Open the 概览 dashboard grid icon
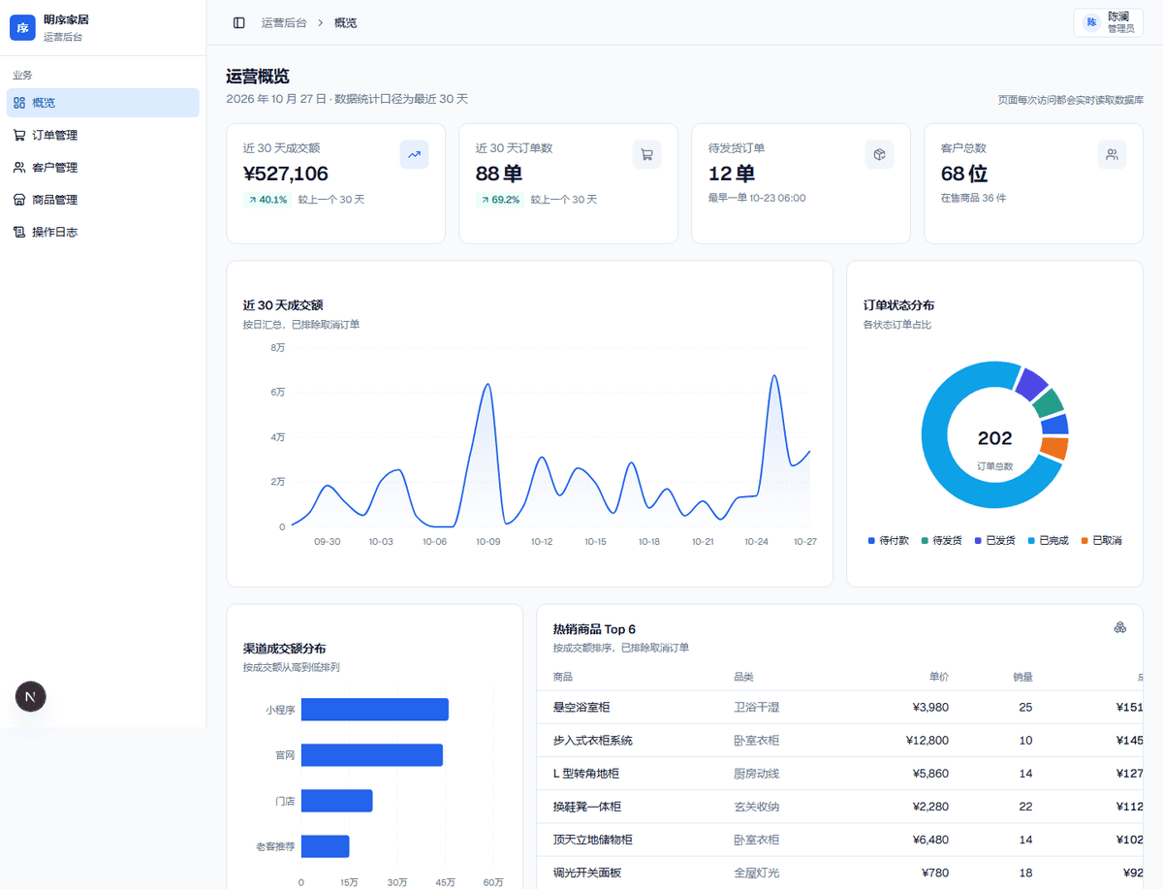This screenshot has height=889, width=1163. pos(19,103)
